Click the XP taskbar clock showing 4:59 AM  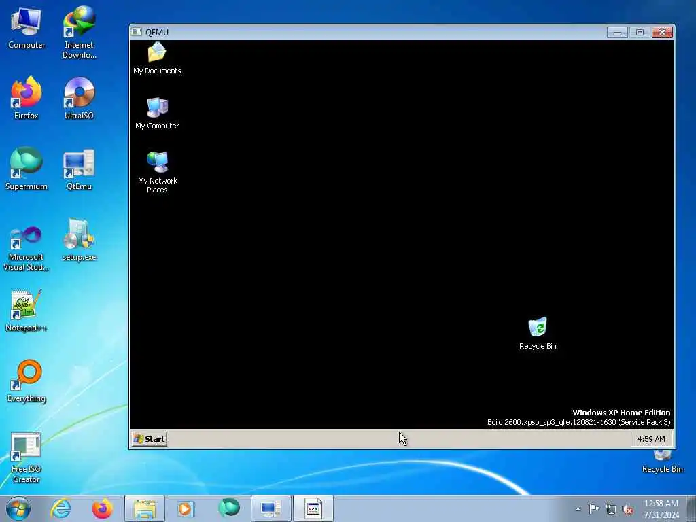651,439
